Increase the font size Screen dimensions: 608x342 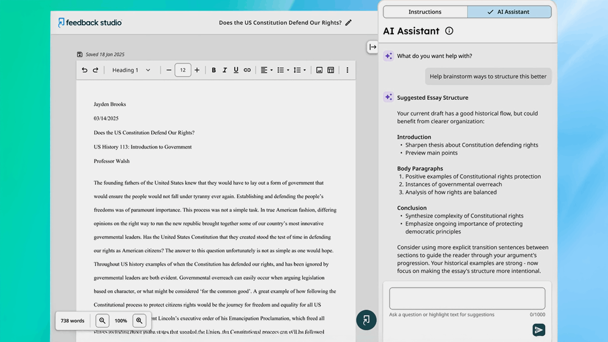tap(197, 70)
